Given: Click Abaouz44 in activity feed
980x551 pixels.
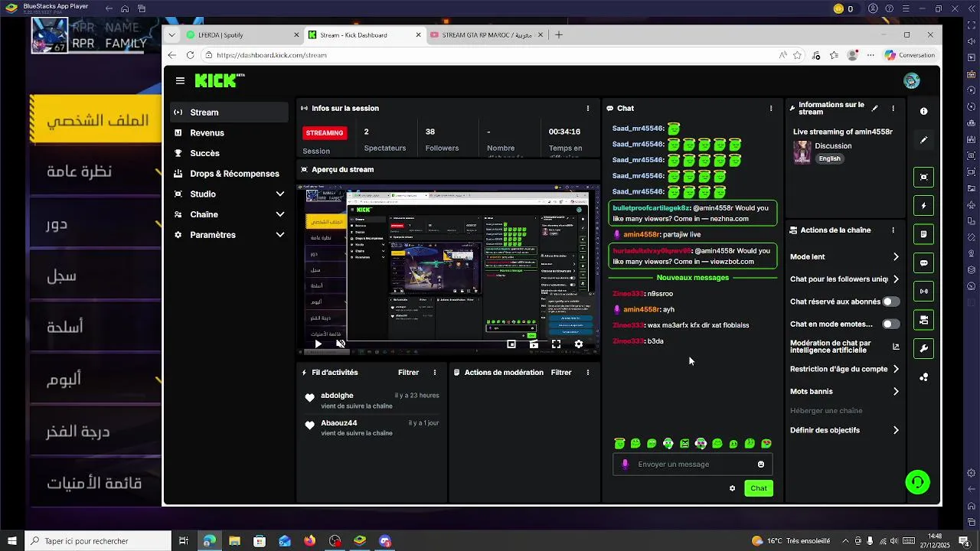Looking at the screenshot, I should pos(339,422).
